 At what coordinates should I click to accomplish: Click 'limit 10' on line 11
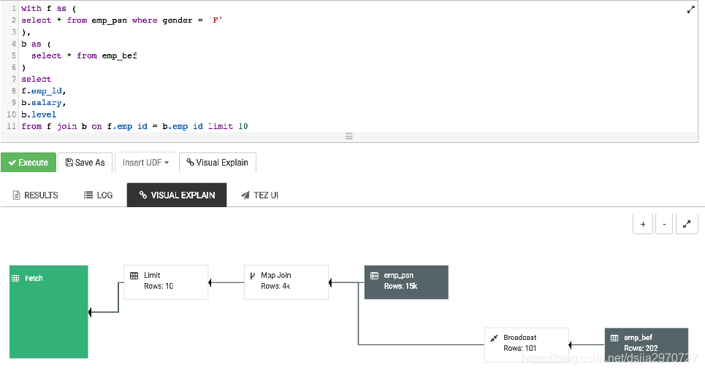(x=228, y=126)
